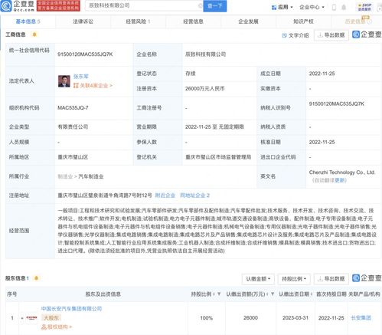The width and height of the screenshot is (382, 335).
Task: Switch to the 经营风险 tab
Action: pyautogui.click(x=138, y=21)
